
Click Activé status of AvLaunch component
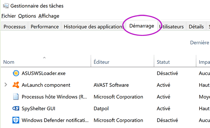[x=163, y=85]
